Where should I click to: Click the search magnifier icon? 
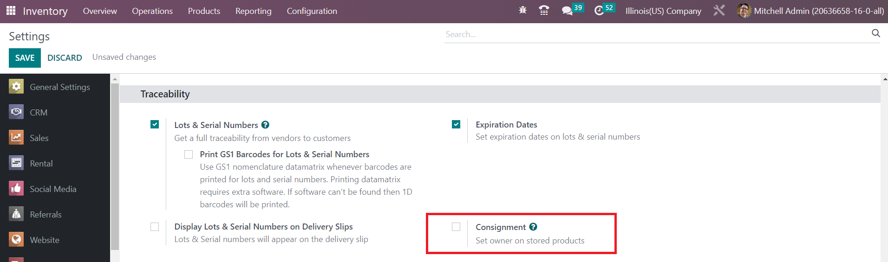click(x=875, y=33)
